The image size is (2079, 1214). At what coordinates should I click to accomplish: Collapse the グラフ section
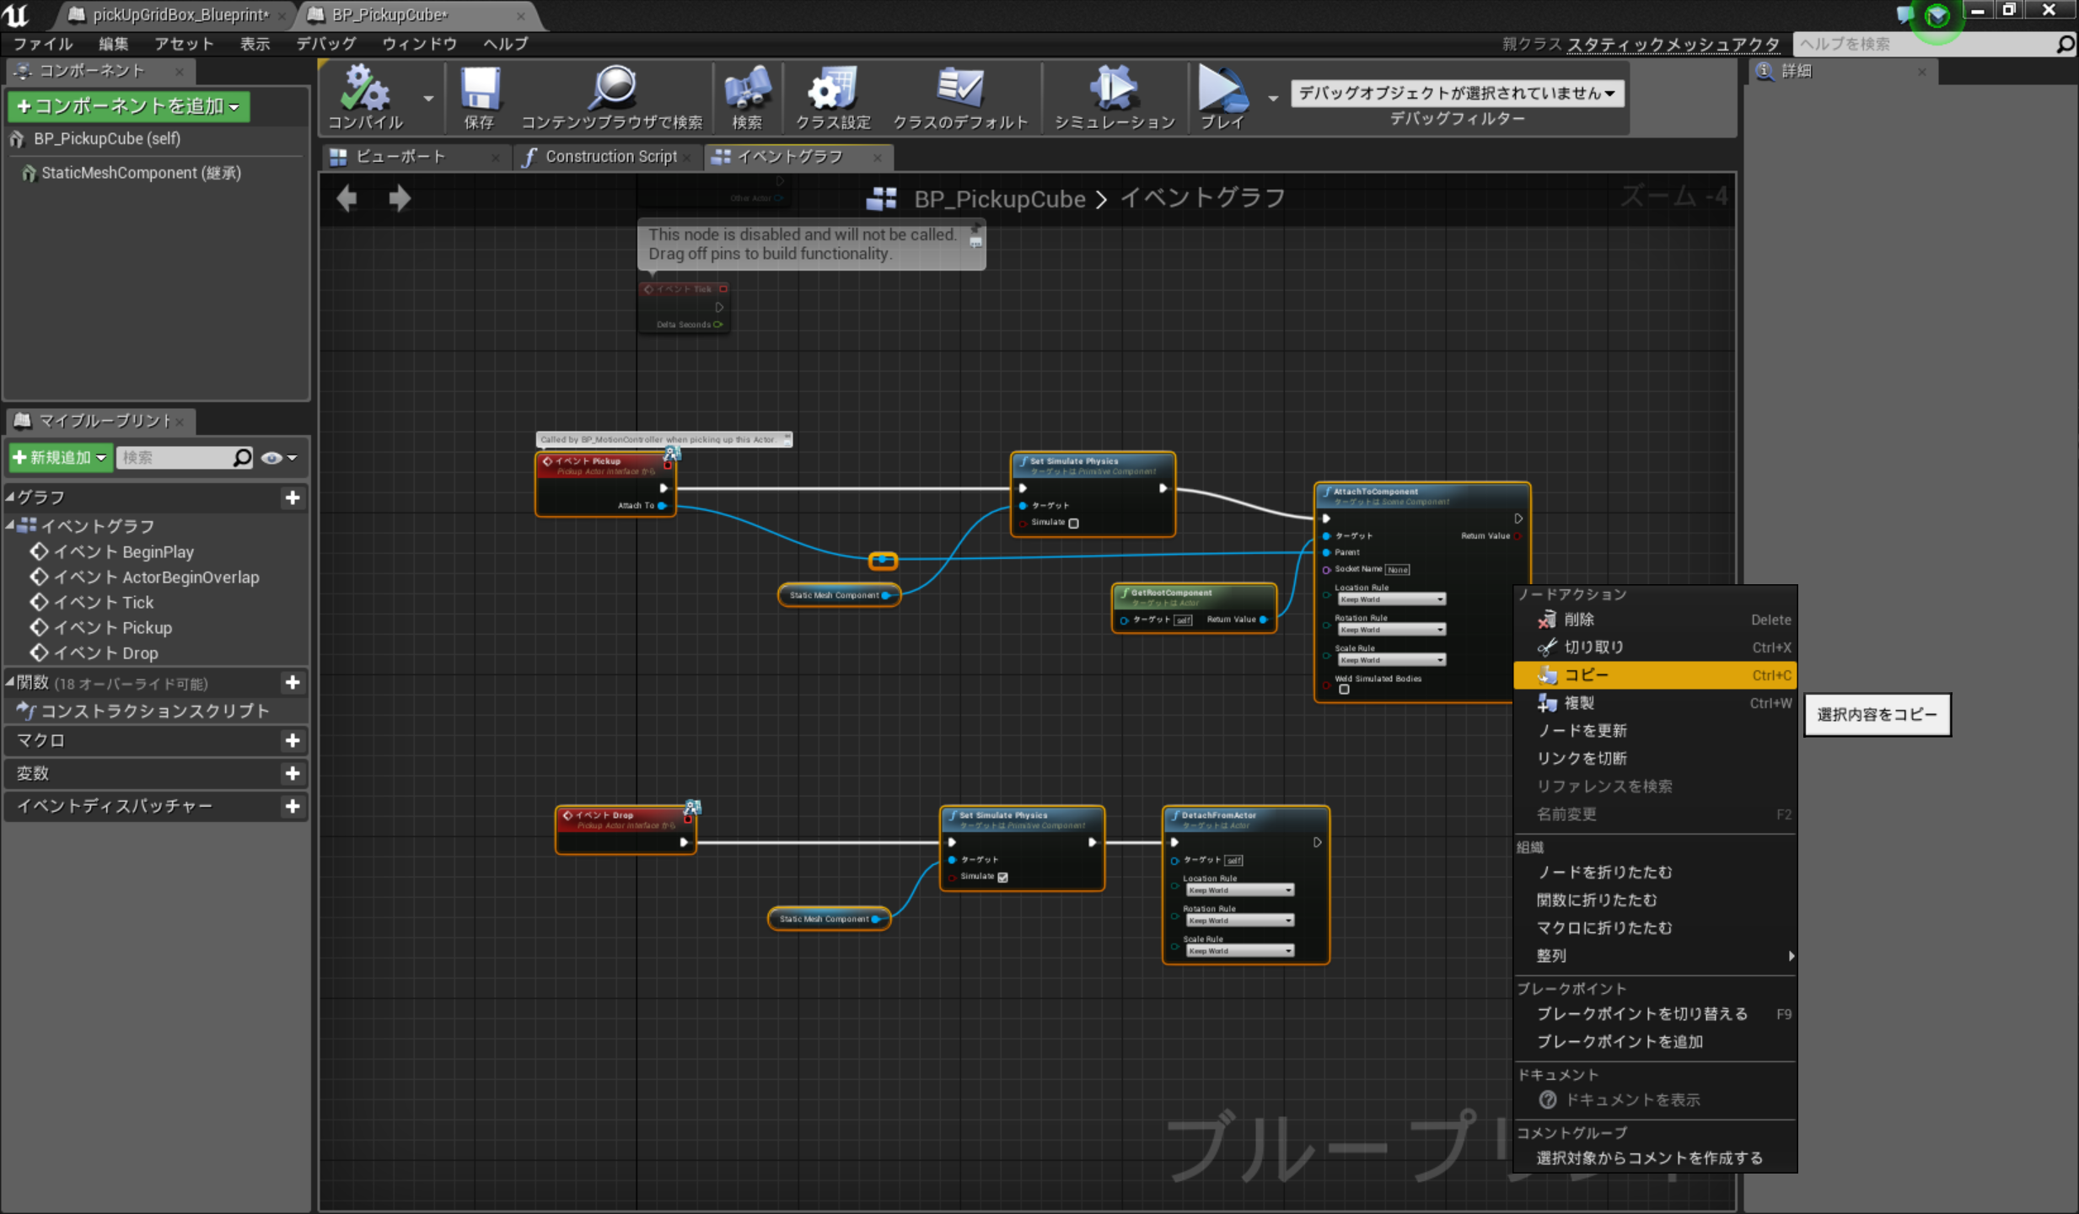[9, 497]
